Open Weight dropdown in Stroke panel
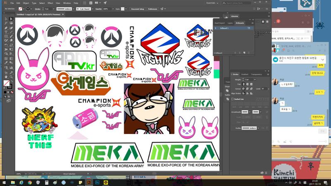The width and height of the screenshot is (331, 186). click(255, 79)
